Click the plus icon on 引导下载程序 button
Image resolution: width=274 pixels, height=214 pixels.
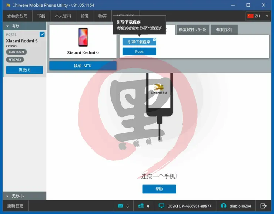(154, 40)
